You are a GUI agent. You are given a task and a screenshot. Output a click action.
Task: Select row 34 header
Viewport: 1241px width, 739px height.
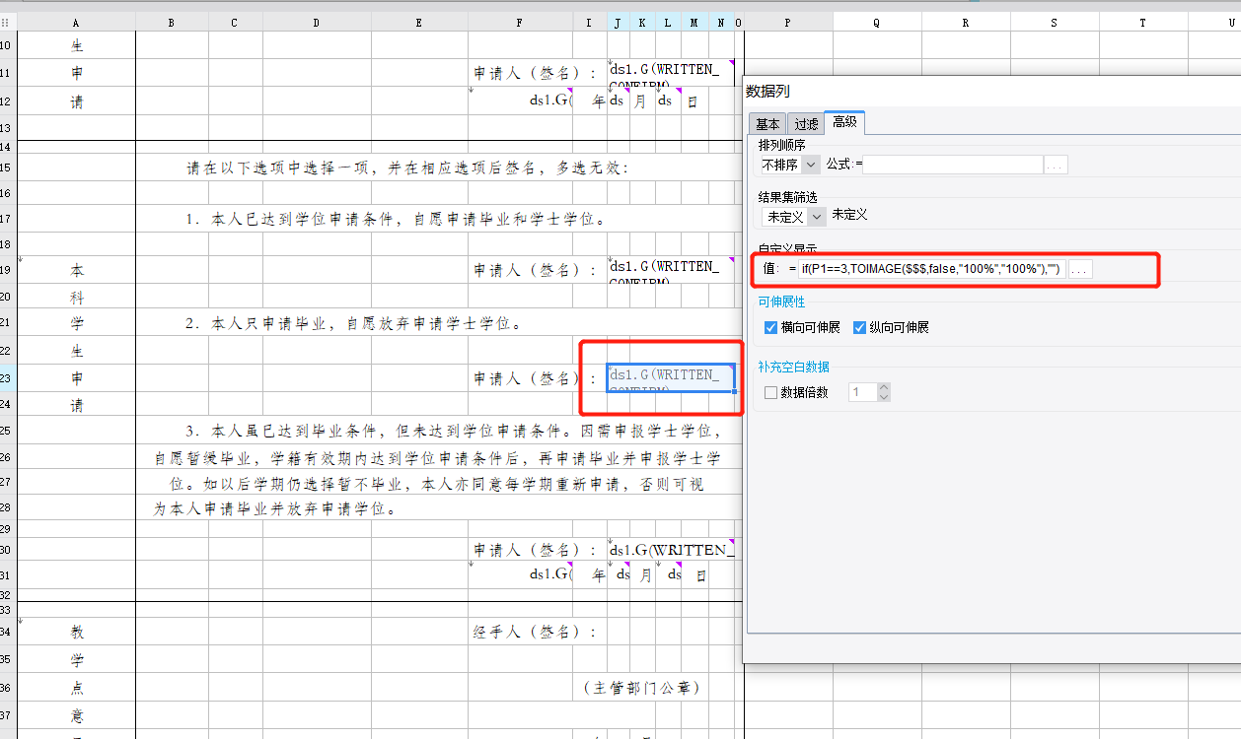9,632
